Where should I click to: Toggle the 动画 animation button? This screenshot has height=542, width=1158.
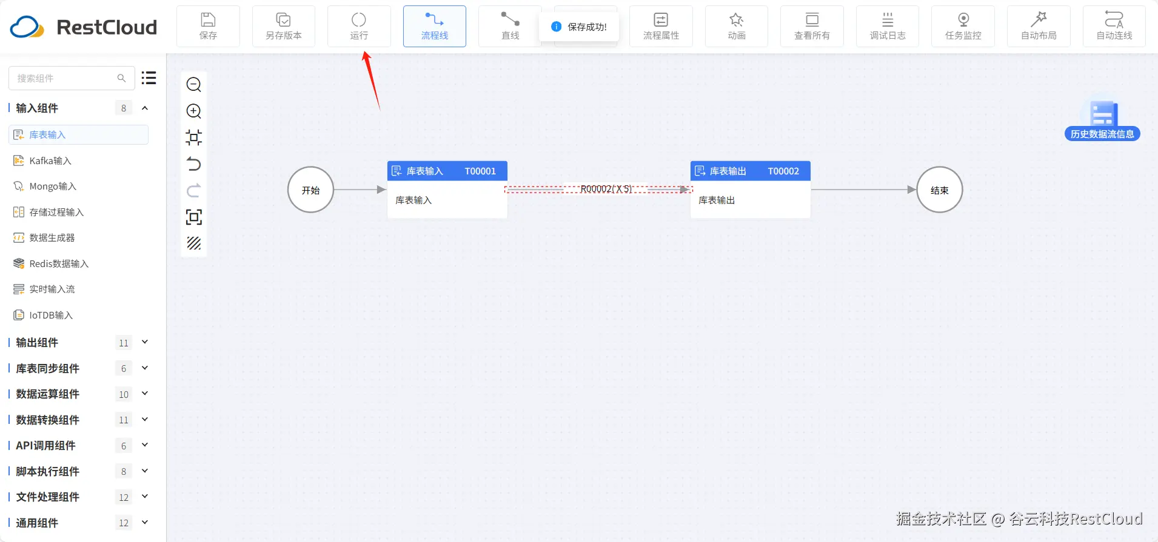click(737, 27)
